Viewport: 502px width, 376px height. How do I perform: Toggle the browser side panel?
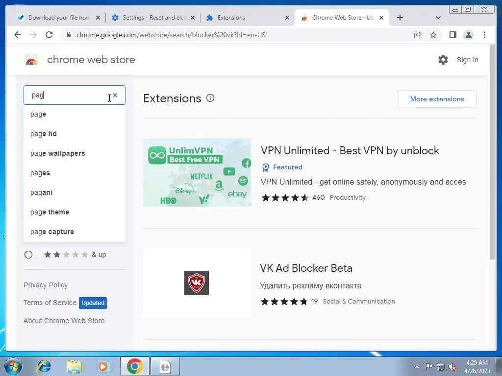pyautogui.click(x=452, y=35)
